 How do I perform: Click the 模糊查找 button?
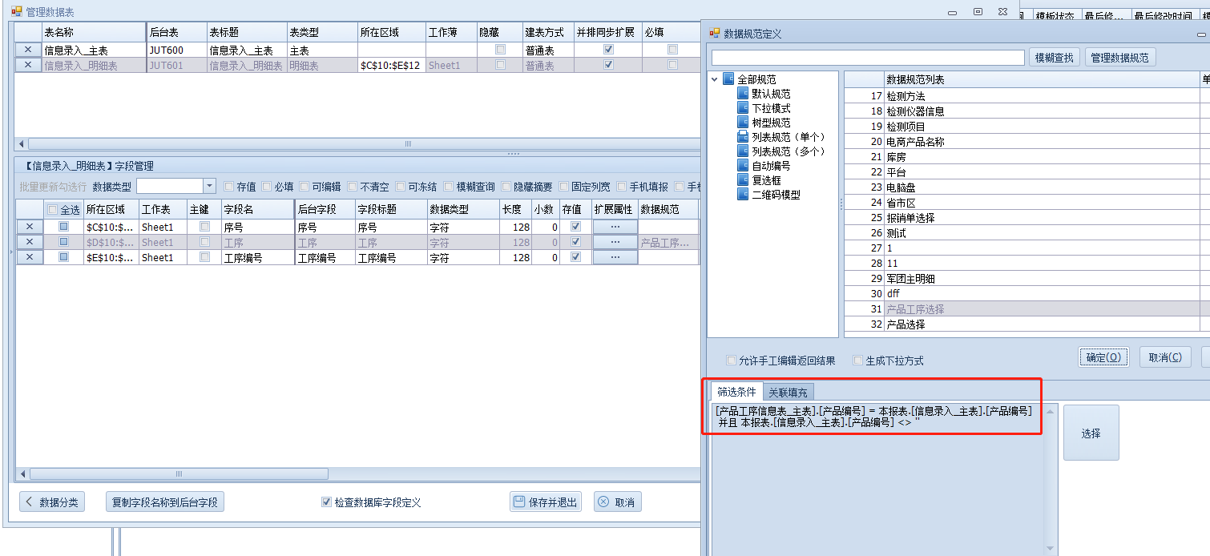[x=1054, y=58]
